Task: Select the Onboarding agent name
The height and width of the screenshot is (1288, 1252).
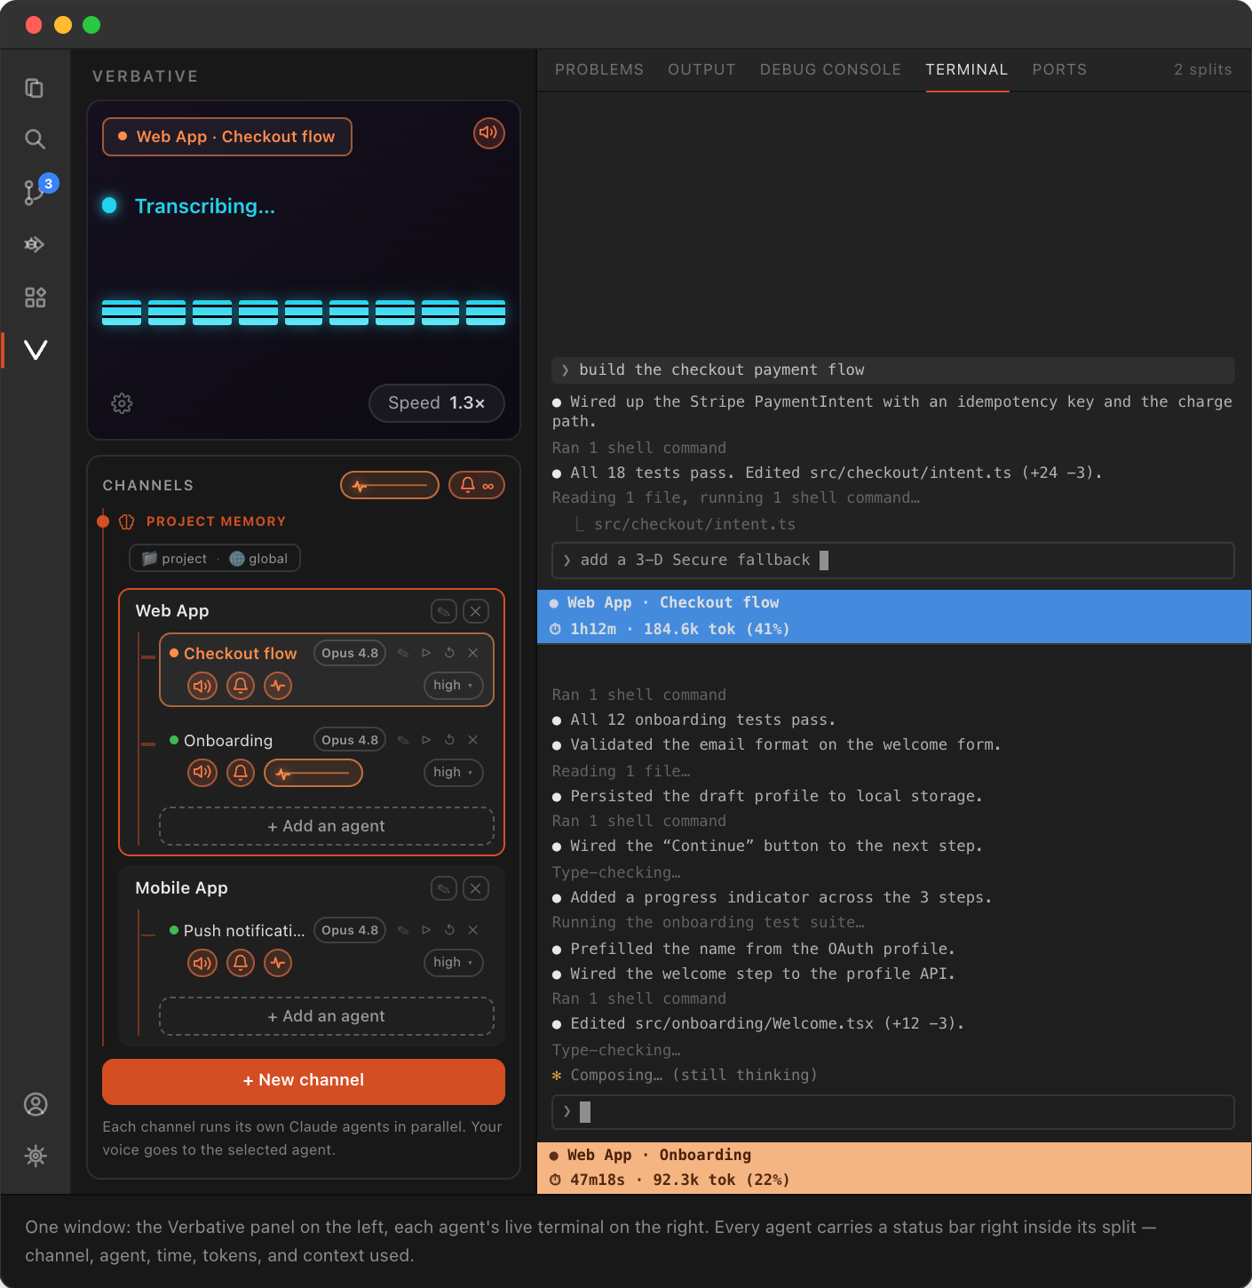Action: (228, 741)
